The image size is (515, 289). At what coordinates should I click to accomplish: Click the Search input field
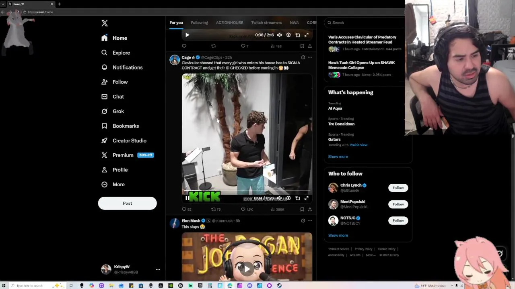[365, 23]
